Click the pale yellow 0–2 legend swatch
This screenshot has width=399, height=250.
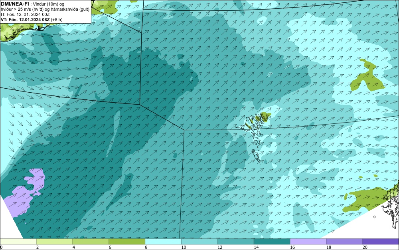[x=18, y=242]
